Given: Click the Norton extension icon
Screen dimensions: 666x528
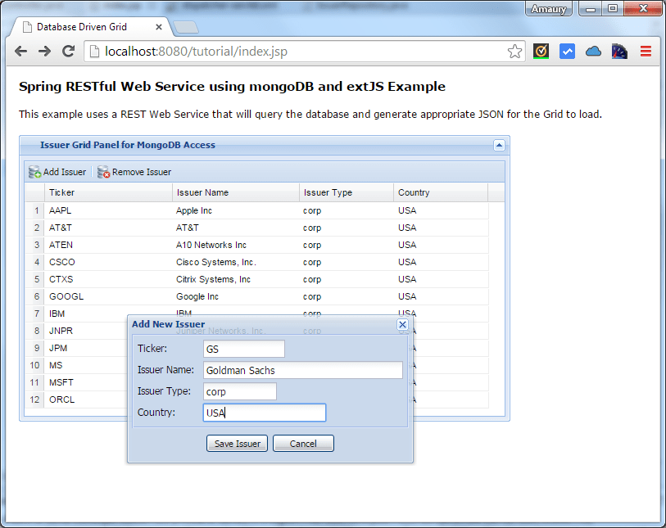Looking at the screenshot, I should pyautogui.click(x=541, y=51).
